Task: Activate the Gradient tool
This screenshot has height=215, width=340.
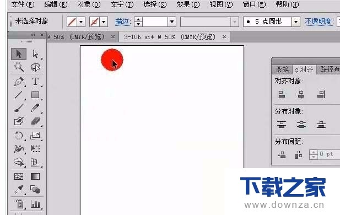Action: click(35, 176)
